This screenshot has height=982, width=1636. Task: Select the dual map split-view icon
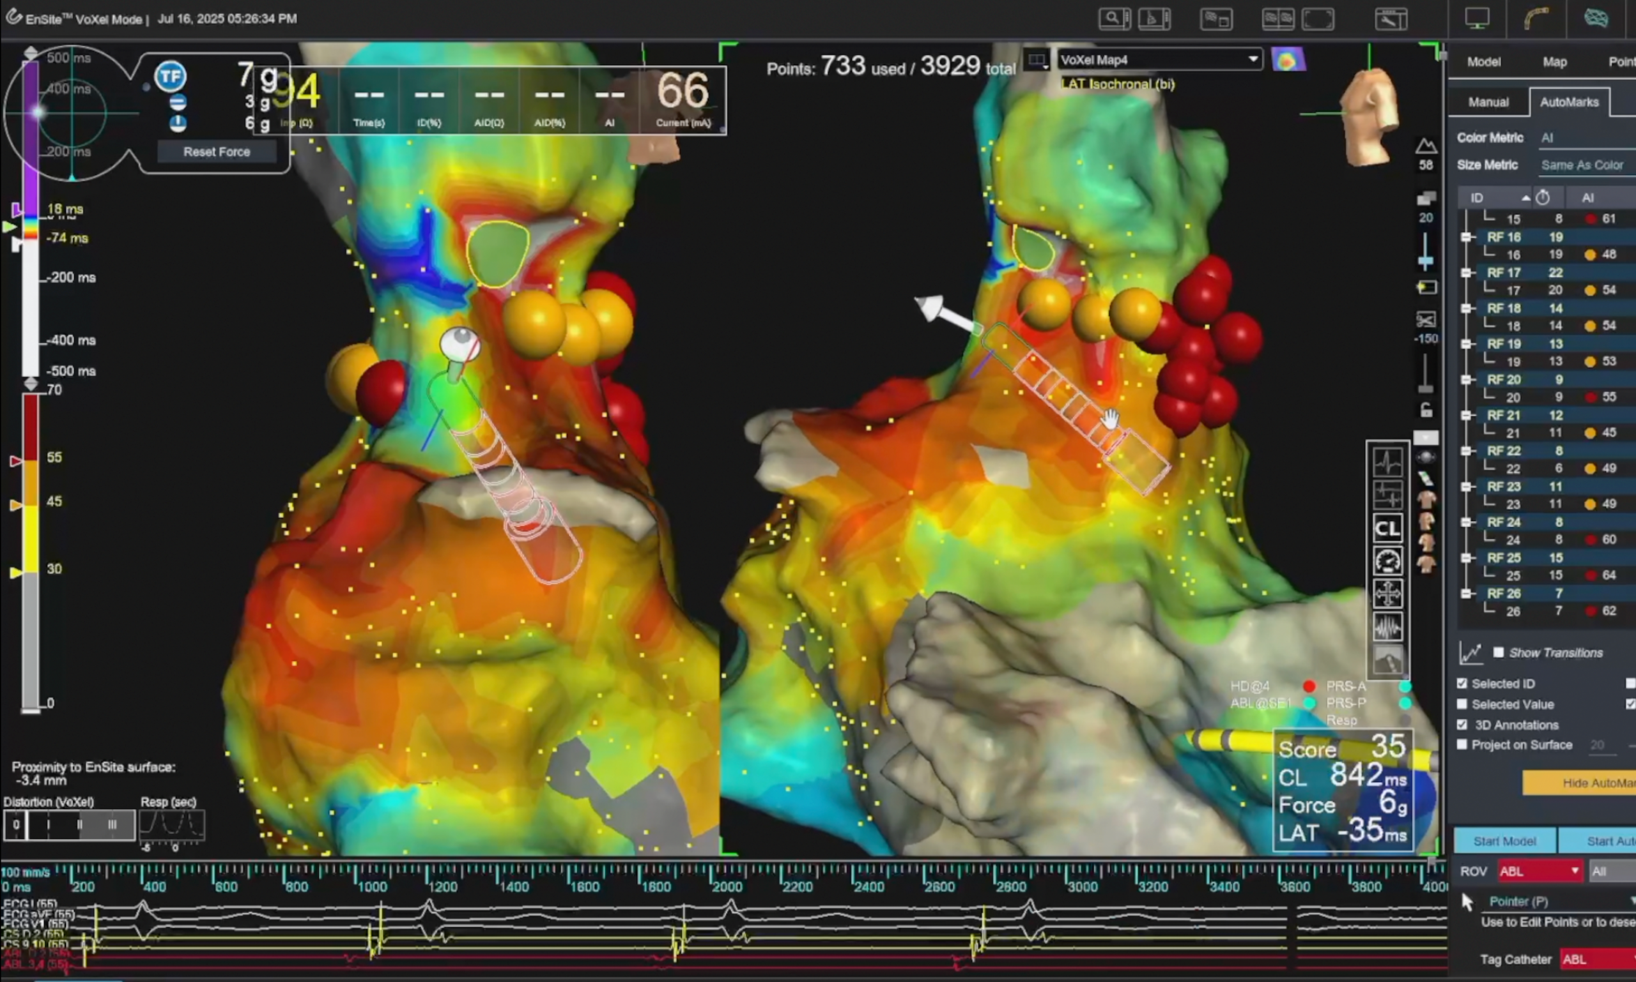pyautogui.click(x=1277, y=19)
